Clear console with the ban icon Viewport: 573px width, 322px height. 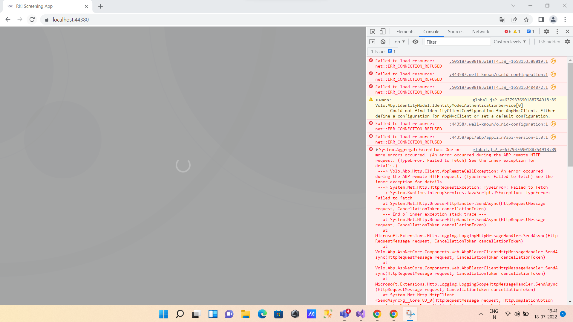(383, 42)
